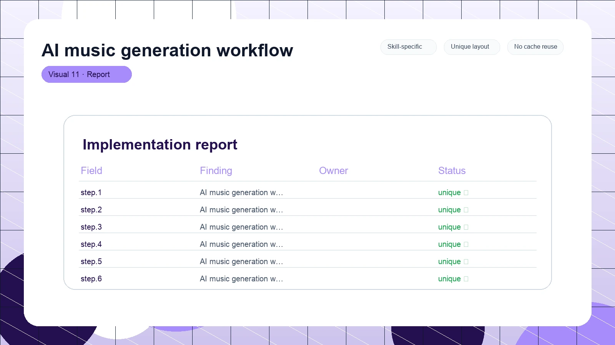Click the Implementation report heading
Screen dimensions: 615x345
coord(160,145)
